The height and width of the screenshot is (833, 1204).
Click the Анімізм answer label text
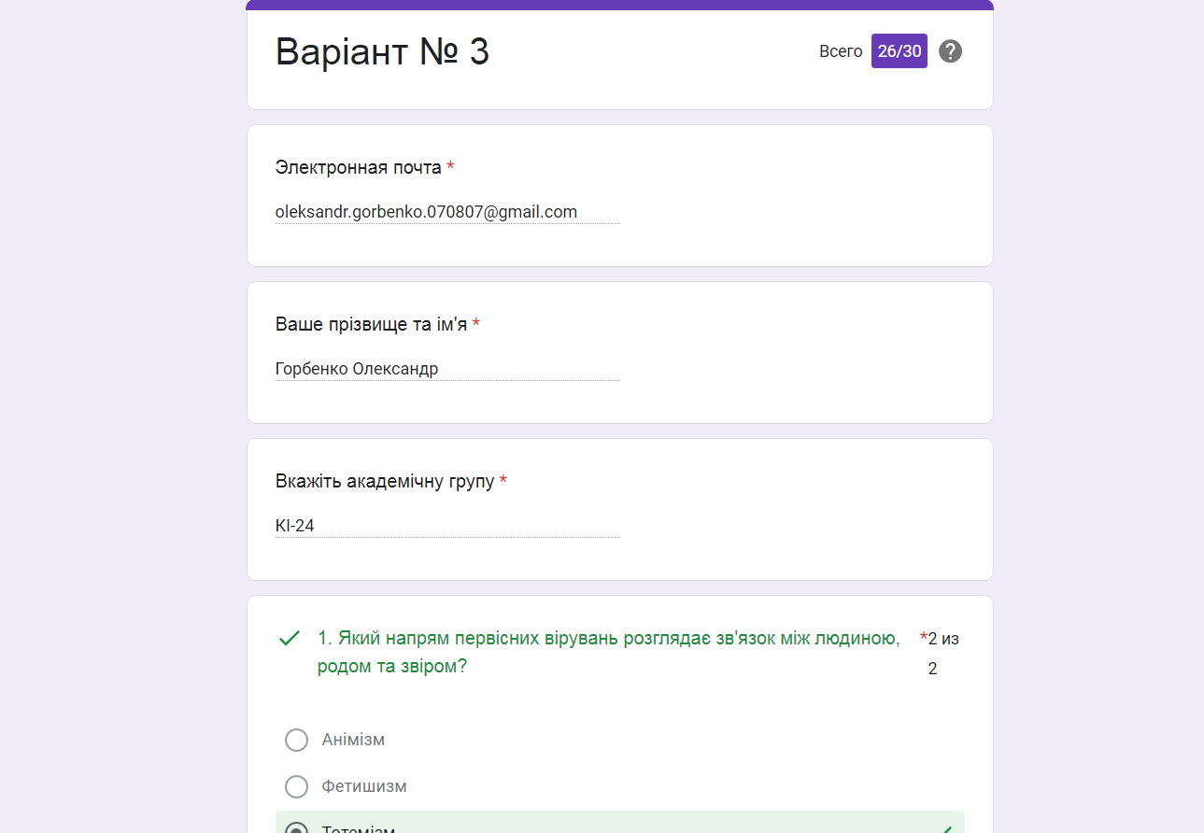[x=353, y=741]
